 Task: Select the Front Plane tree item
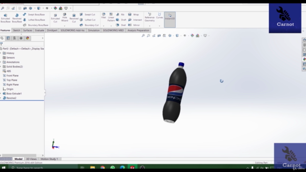point(11,75)
